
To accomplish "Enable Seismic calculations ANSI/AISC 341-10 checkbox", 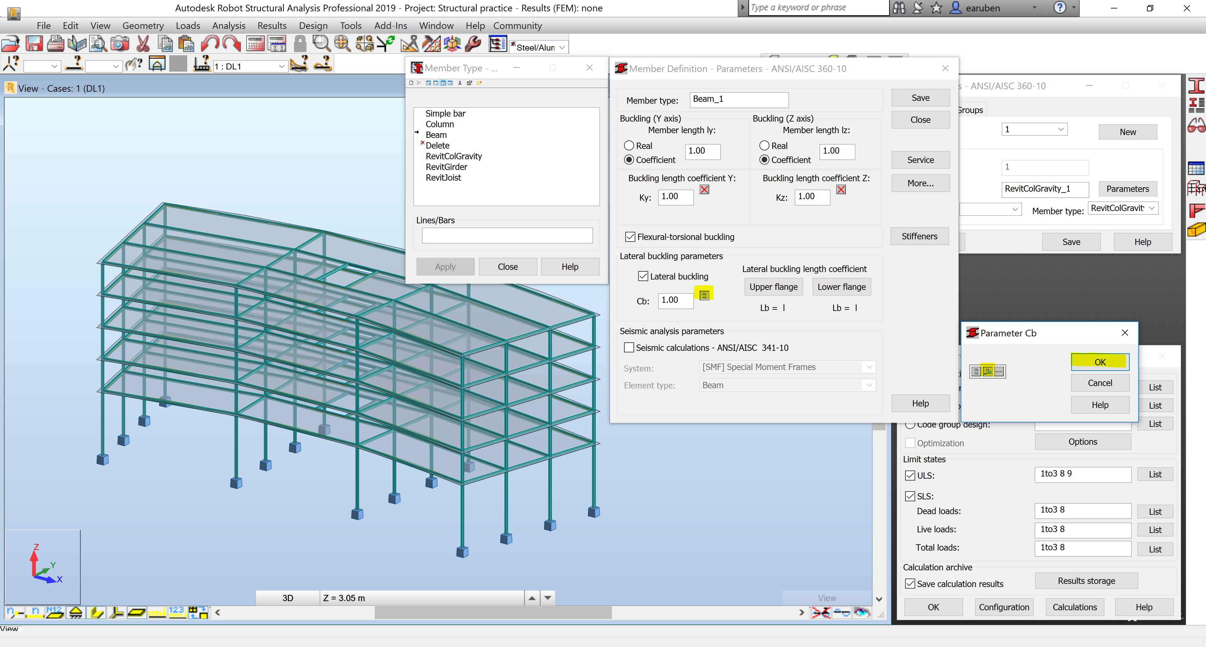I will (629, 347).
